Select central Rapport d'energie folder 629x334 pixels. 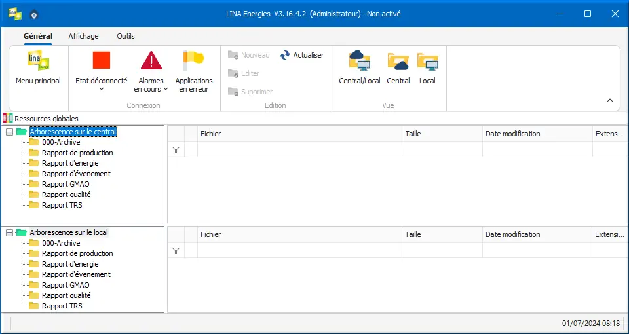pos(70,163)
